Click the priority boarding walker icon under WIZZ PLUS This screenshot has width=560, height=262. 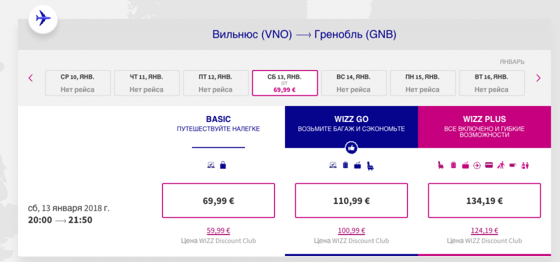click(x=500, y=165)
